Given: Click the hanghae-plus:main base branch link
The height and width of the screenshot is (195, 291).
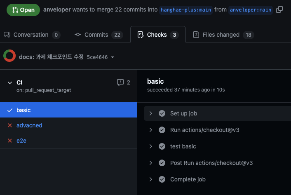Looking at the screenshot, I should (186, 9).
